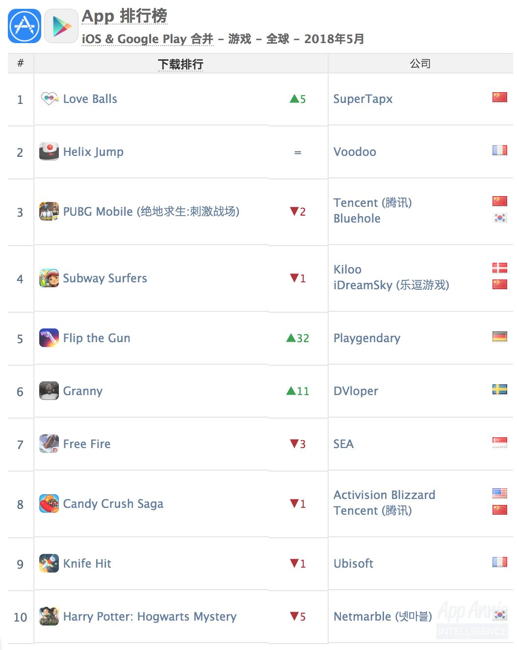Select the 公司 column header
This screenshot has width=517, height=650.
(420, 64)
